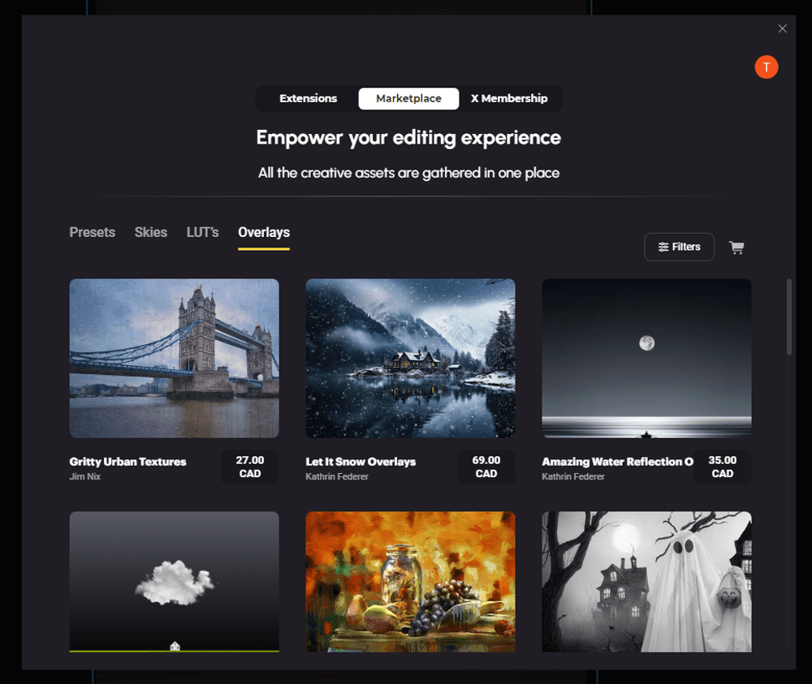Click author name Jim Nix
This screenshot has height=684, width=812.
pos(85,476)
